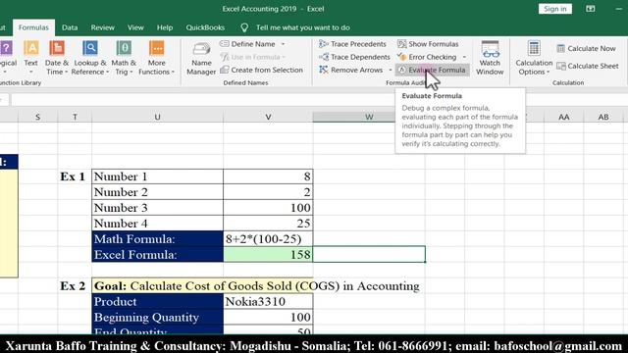
Task: Click Tell me what you want to do
Action: coord(303,27)
